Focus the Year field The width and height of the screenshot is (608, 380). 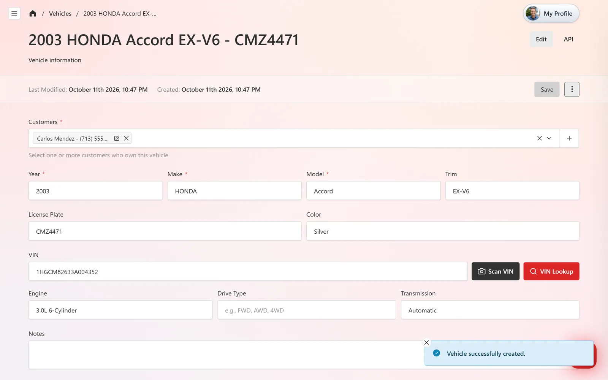coord(95,191)
